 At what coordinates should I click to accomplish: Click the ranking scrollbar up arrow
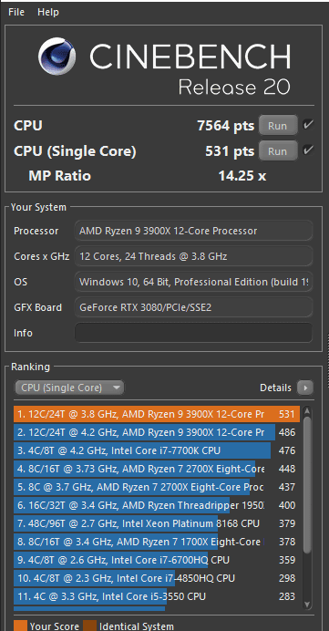307,411
